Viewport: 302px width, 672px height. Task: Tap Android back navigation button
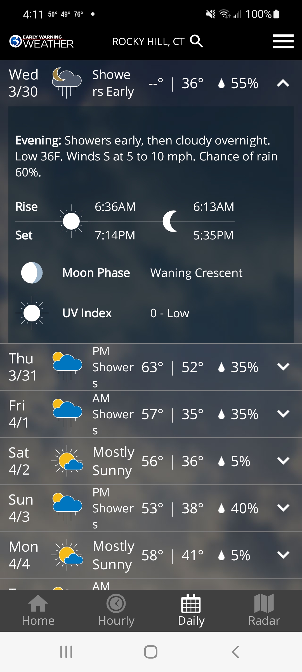point(235,652)
